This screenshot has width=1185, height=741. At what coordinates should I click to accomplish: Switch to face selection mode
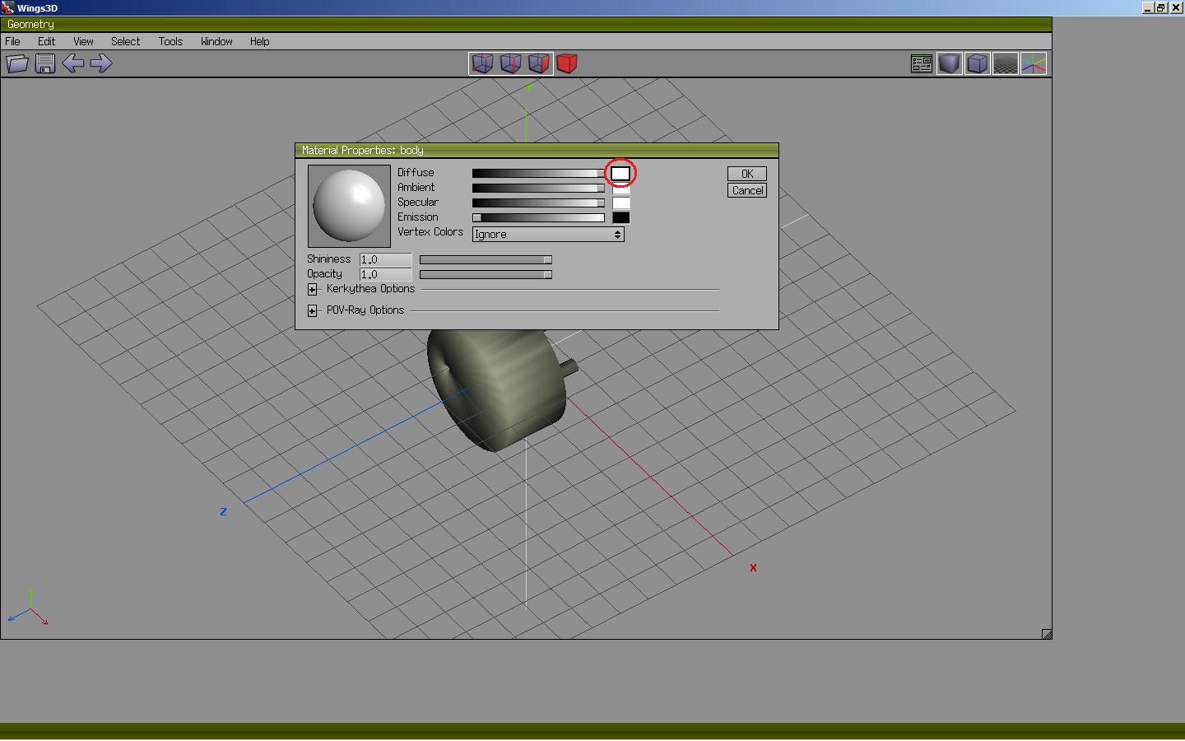pos(538,63)
